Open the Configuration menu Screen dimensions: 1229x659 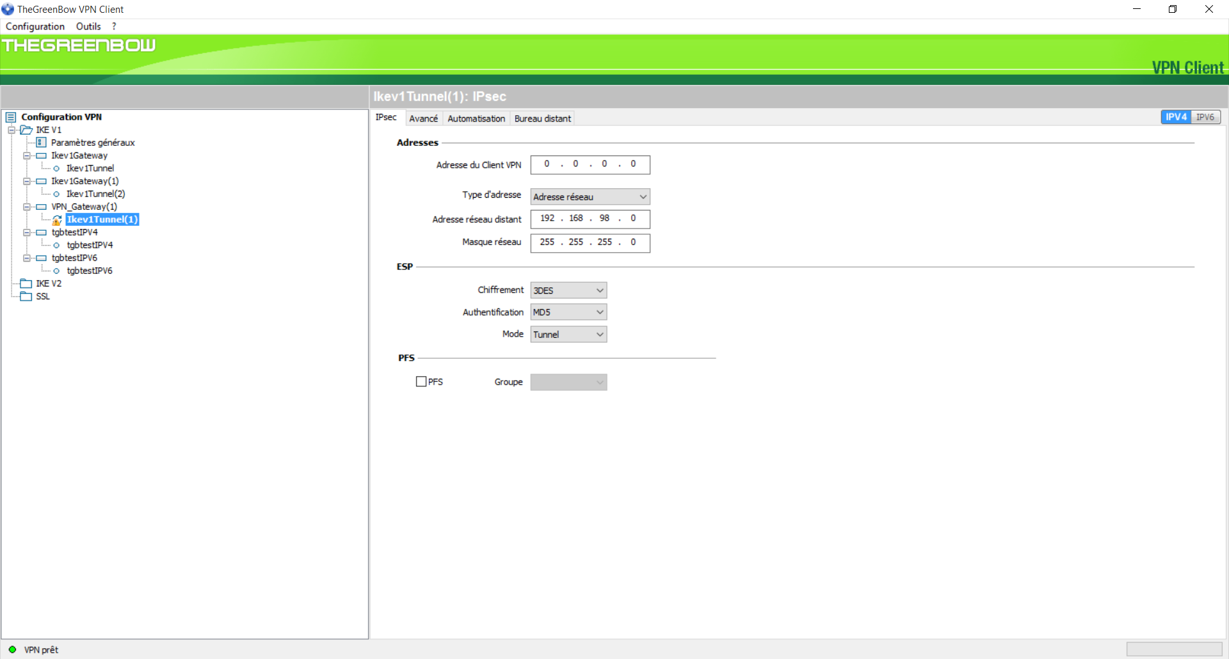tap(35, 26)
